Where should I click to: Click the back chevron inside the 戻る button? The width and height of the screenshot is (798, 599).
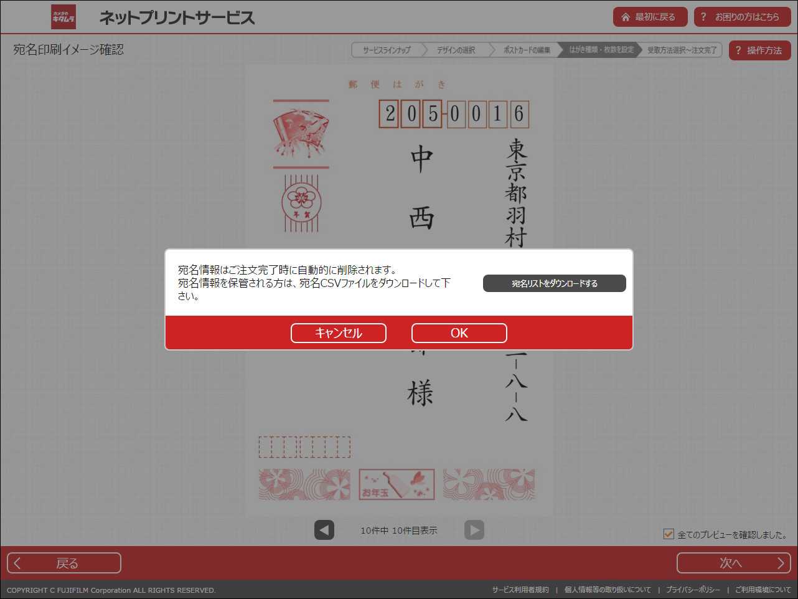coord(17,563)
